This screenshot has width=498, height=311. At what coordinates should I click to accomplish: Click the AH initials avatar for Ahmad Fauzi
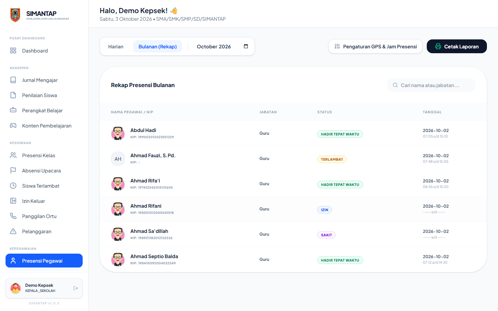coord(118,159)
